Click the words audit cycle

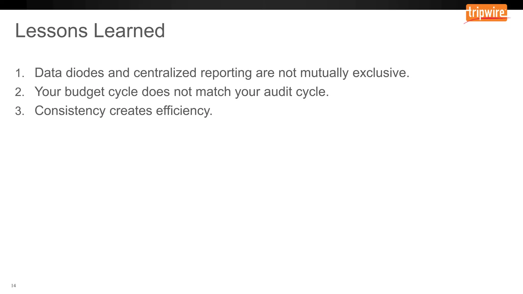pos(296,92)
